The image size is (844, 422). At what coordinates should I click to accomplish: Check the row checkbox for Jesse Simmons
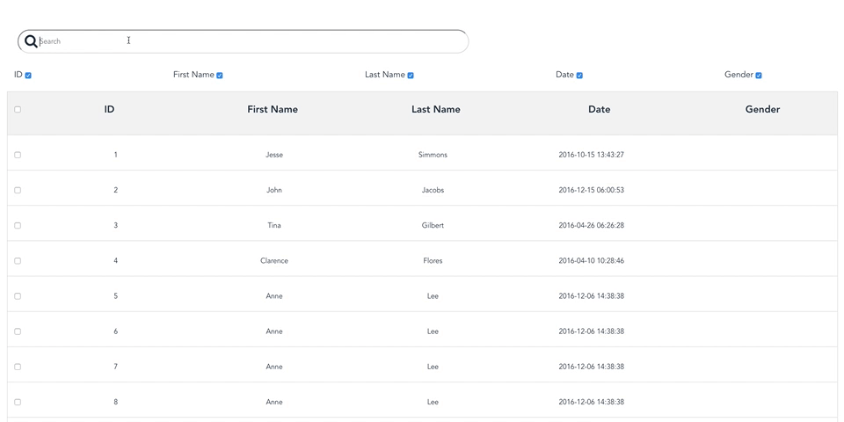coord(18,155)
